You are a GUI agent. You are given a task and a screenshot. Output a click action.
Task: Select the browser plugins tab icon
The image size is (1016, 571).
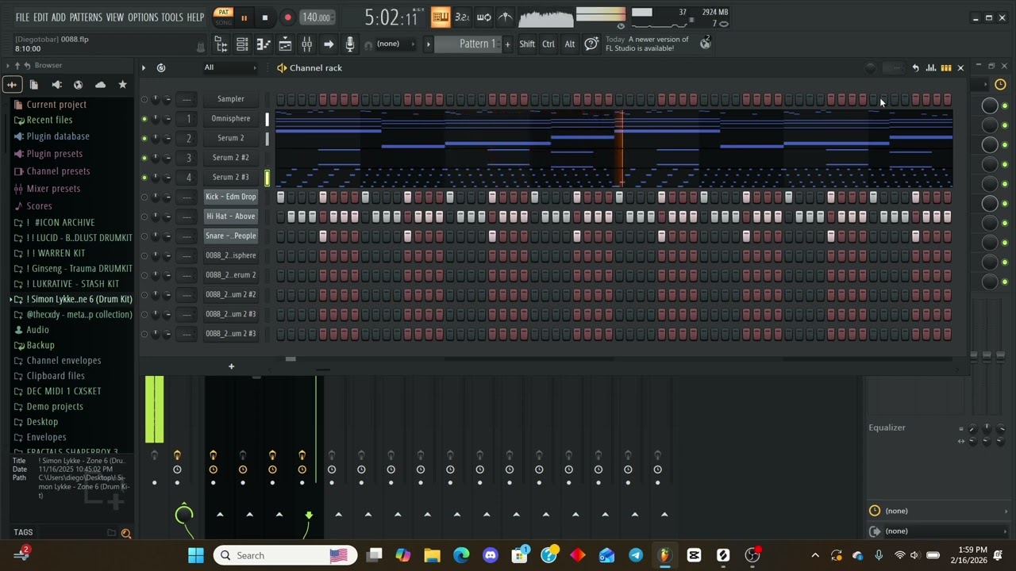pyautogui.click(x=56, y=84)
